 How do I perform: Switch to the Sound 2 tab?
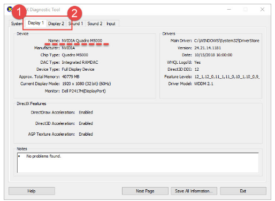[x=95, y=24]
